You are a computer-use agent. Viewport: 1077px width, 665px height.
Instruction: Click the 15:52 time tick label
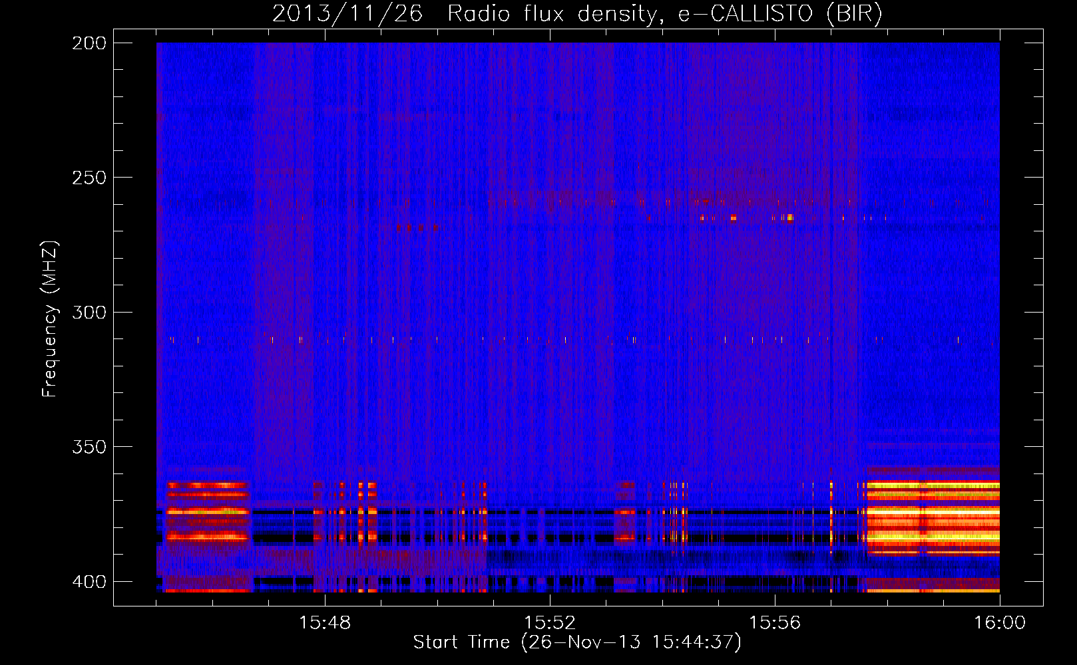(x=550, y=623)
